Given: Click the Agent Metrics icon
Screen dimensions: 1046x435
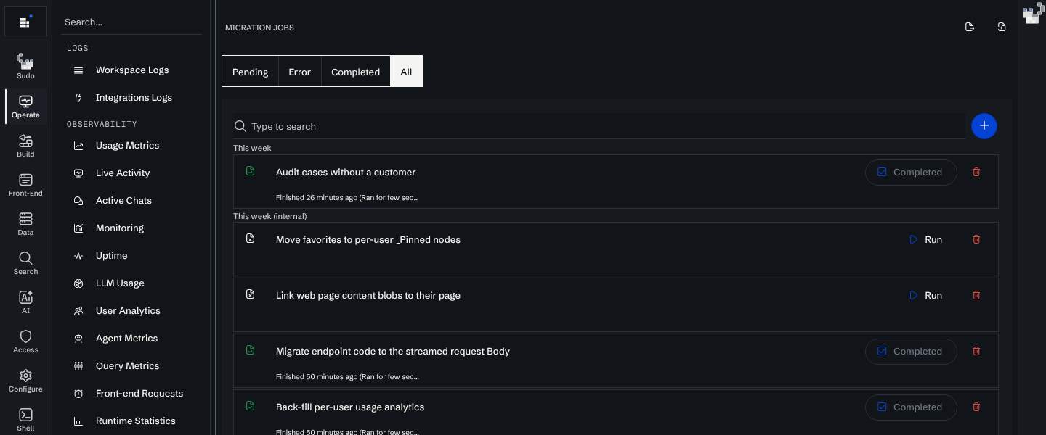Looking at the screenshot, I should [x=78, y=339].
